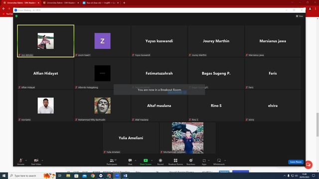Select Alberdo Hutagalung's black avatar tile
Image resolution: width=319 pixels, height=179 pixels.
(x=102, y=73)
